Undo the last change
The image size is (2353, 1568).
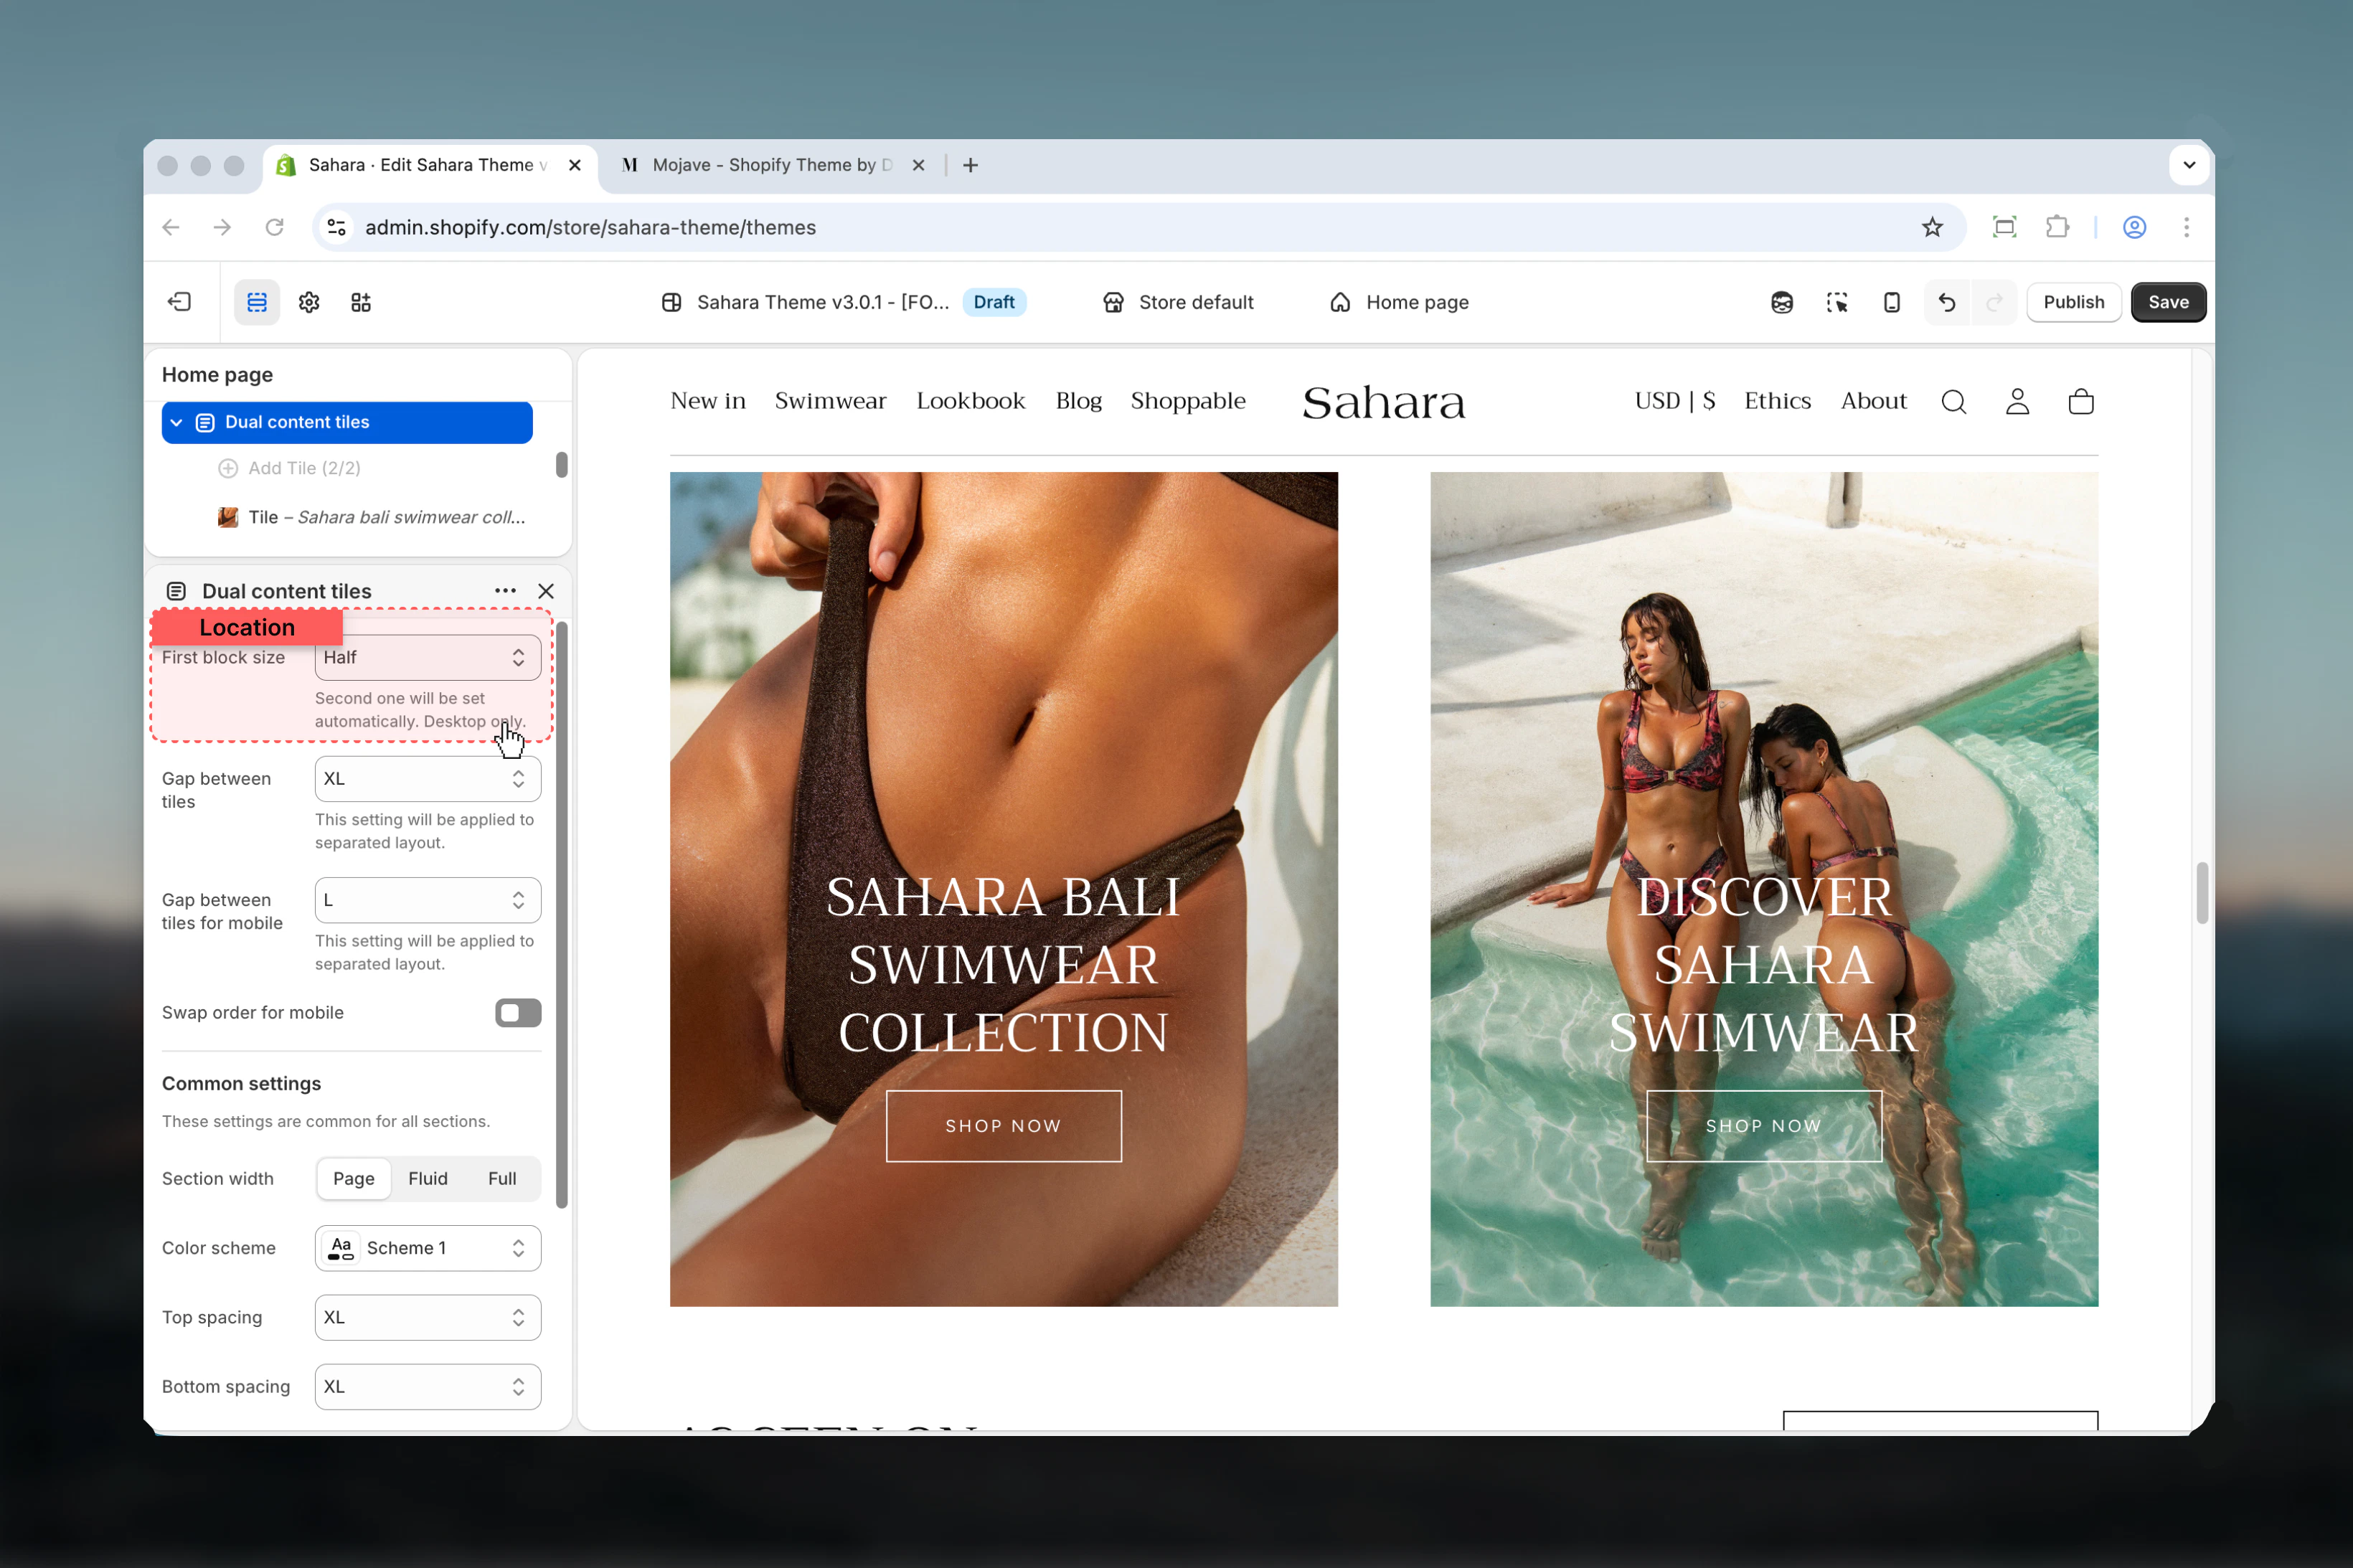coord(1947,302)
